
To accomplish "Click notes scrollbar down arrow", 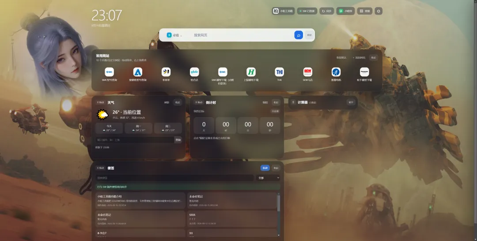I will (278, 235).
